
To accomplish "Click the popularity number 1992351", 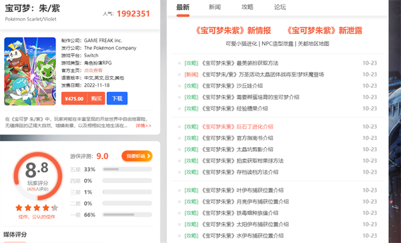I will (x=133, y=14).
